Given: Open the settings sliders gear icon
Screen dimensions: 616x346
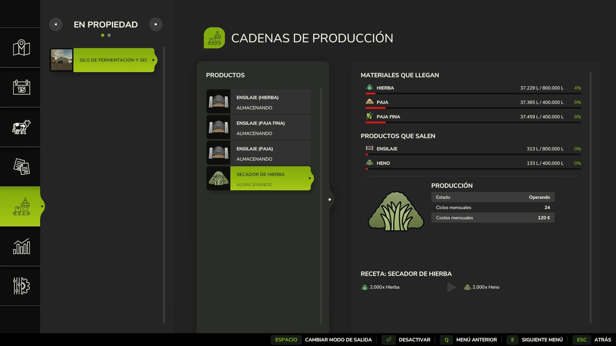Looking at the screenshot, I should click(21, 286).
